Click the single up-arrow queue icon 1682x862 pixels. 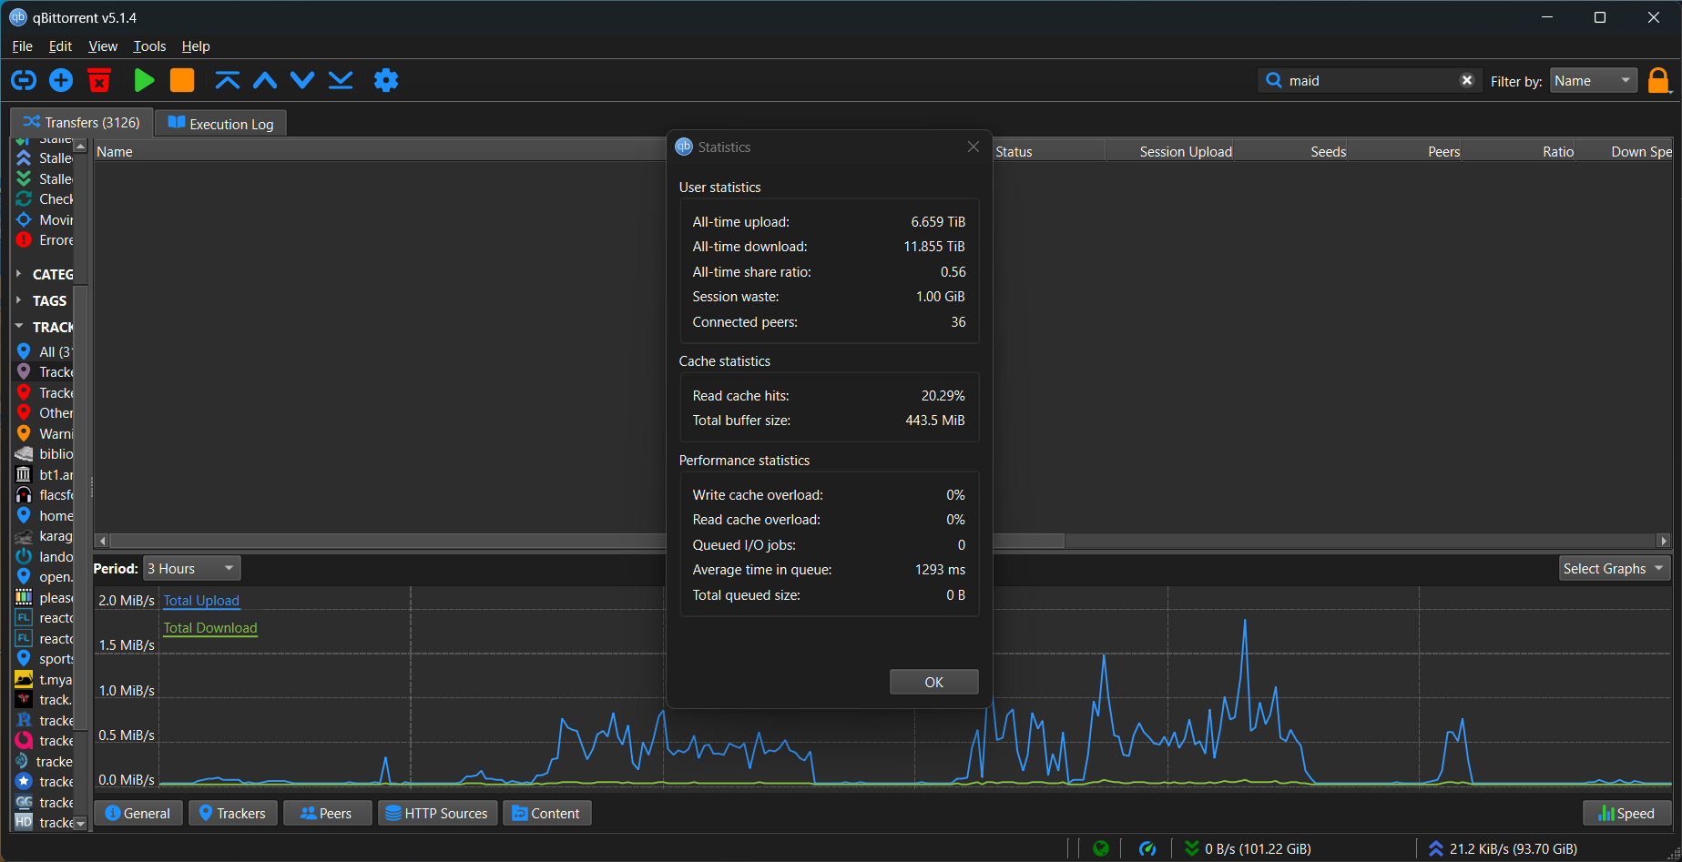[x=265, y=81]
